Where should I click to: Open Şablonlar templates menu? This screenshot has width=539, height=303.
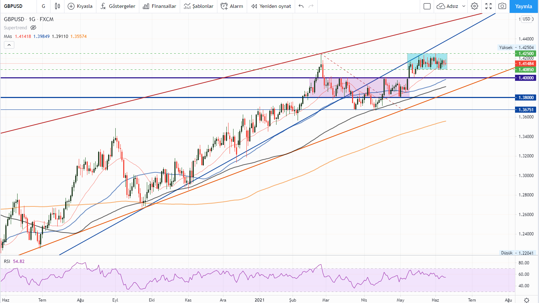tap(198, 6)
